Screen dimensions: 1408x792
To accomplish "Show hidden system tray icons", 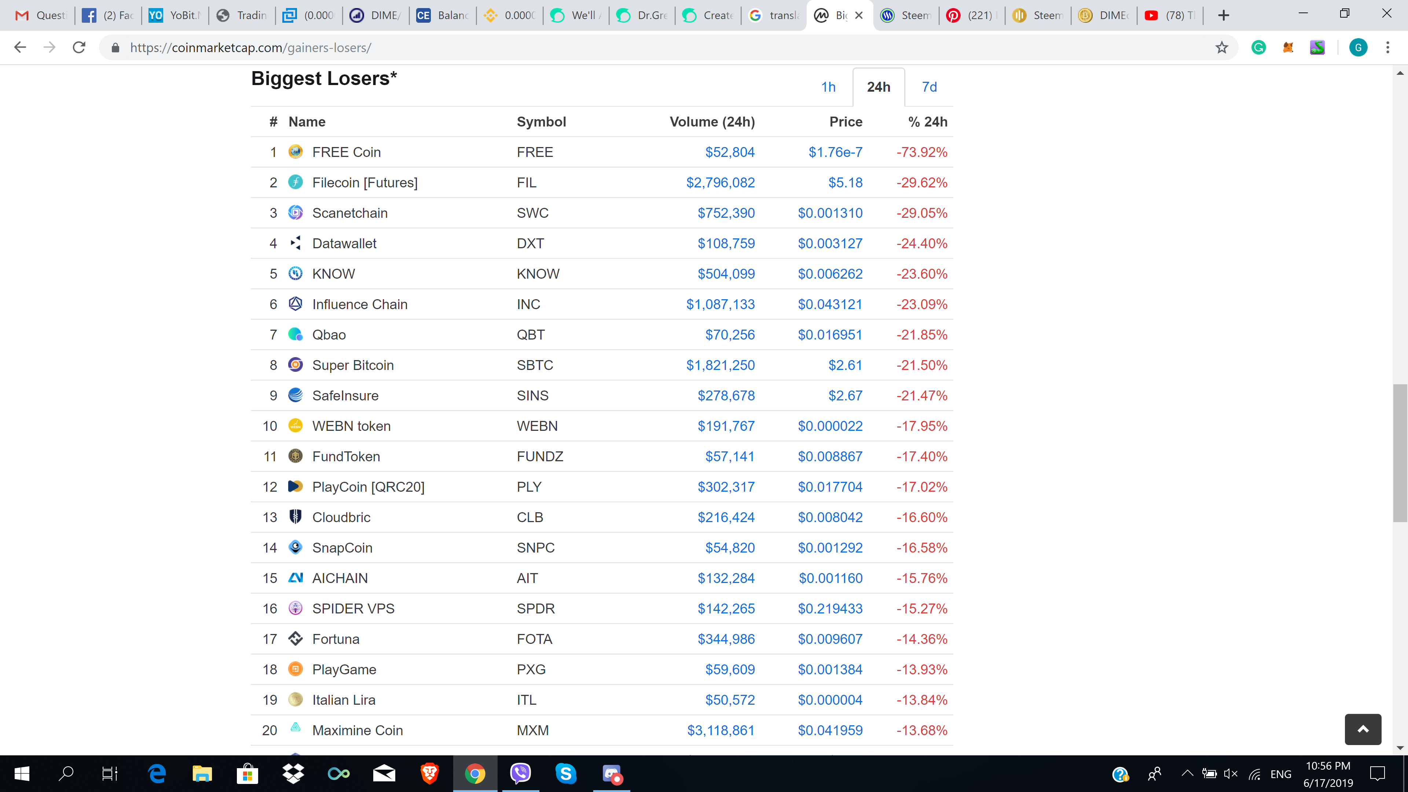I will [x=1187, y=773].
